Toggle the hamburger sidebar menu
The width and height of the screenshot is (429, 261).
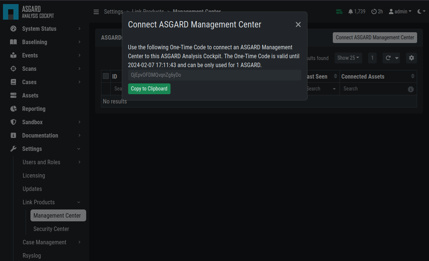(96, 12)
